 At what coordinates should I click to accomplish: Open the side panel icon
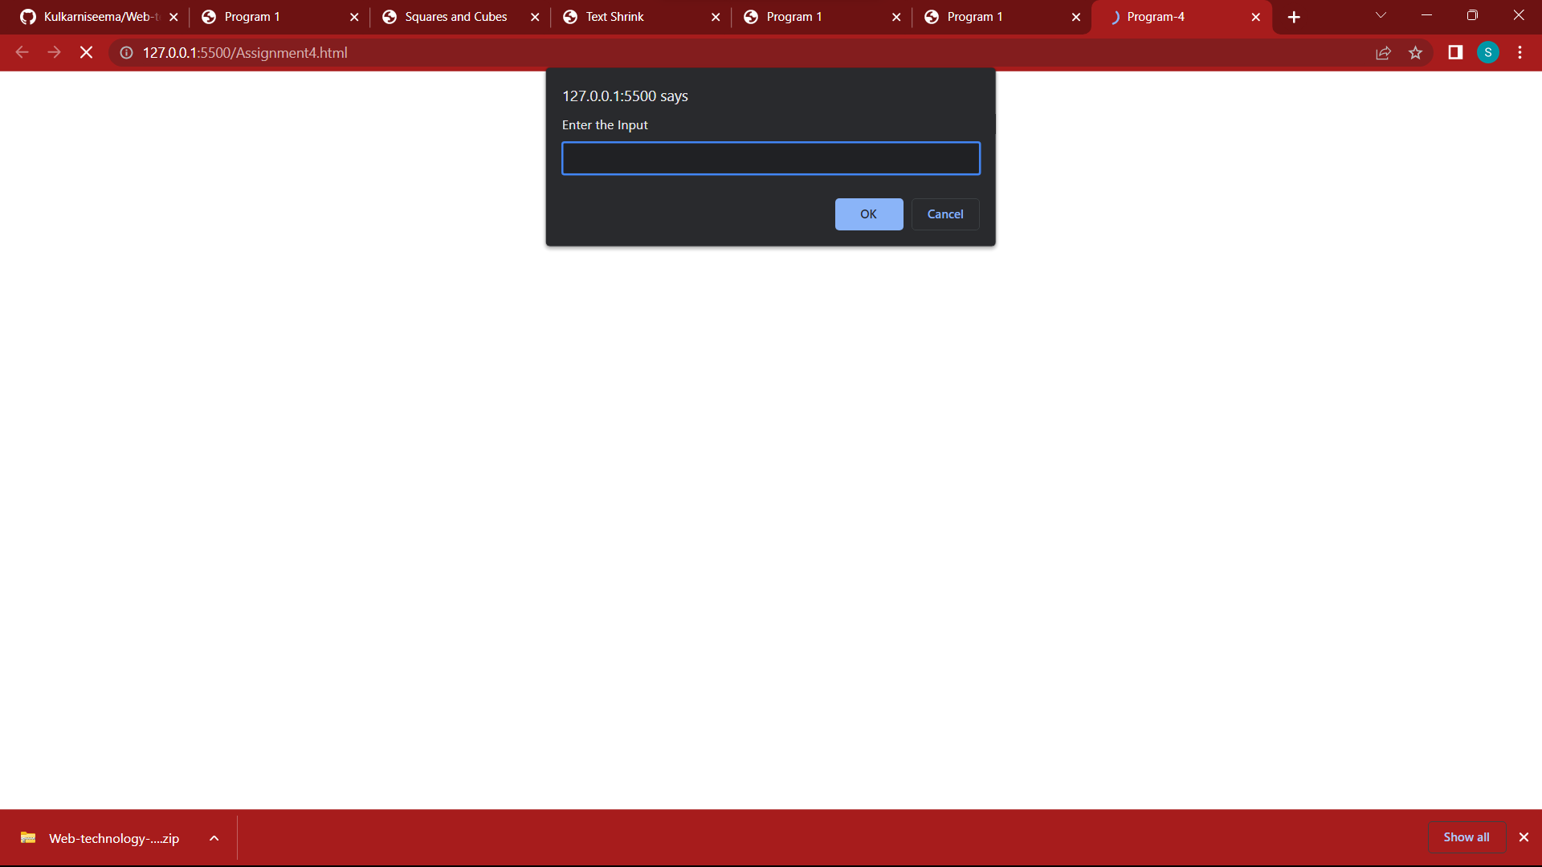click(1454, 52)
